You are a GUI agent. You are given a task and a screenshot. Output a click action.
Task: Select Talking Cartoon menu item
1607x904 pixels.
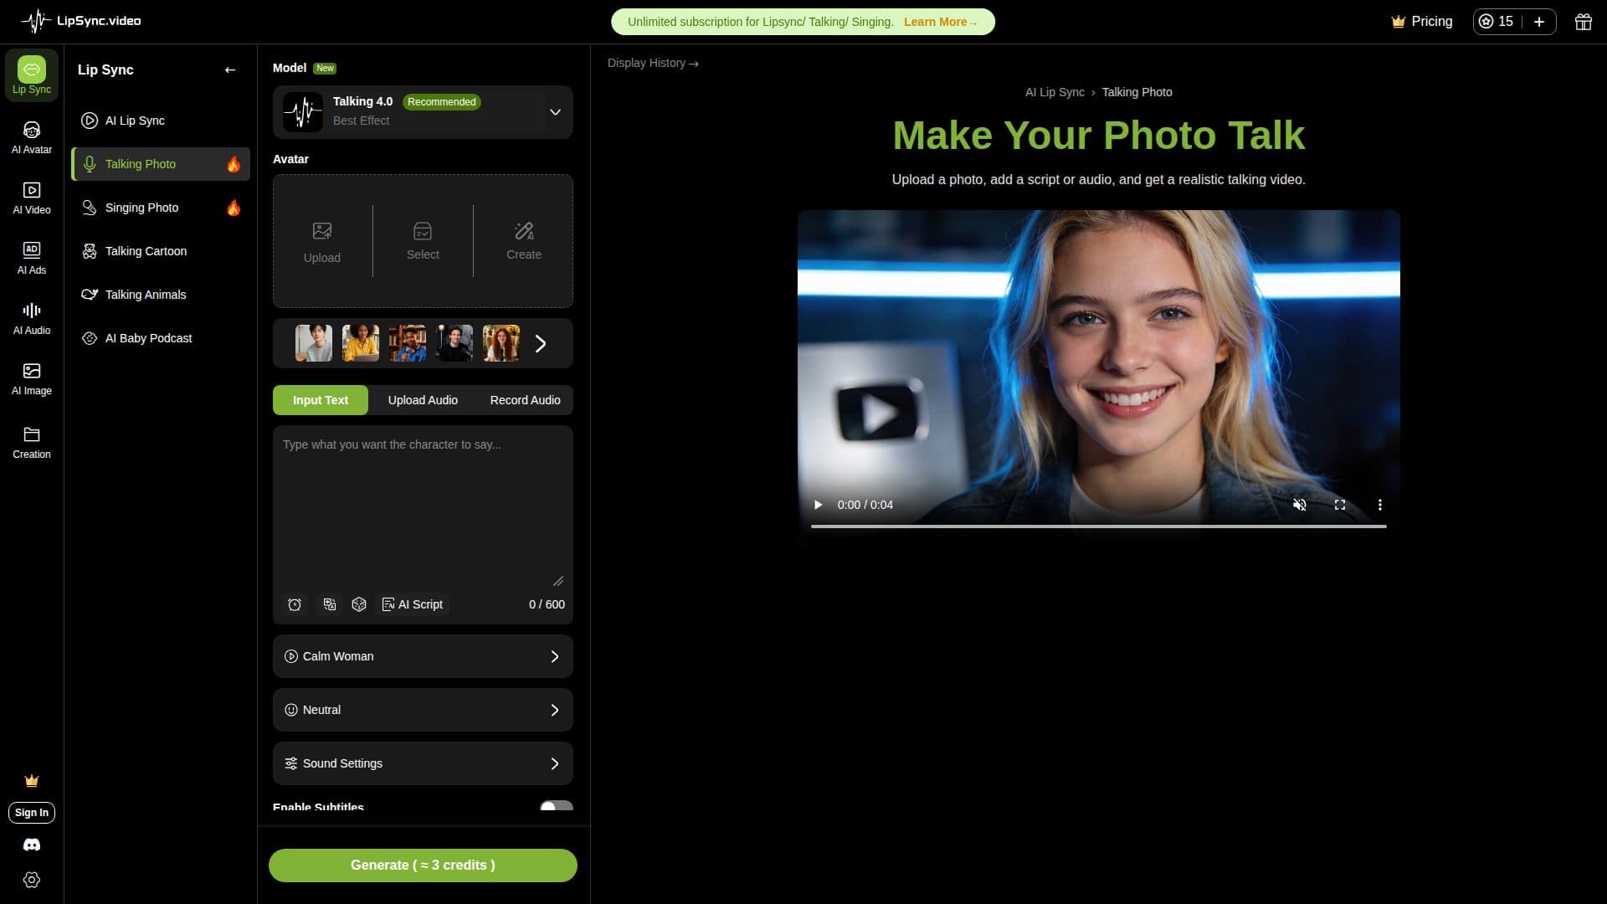point(161,251)
